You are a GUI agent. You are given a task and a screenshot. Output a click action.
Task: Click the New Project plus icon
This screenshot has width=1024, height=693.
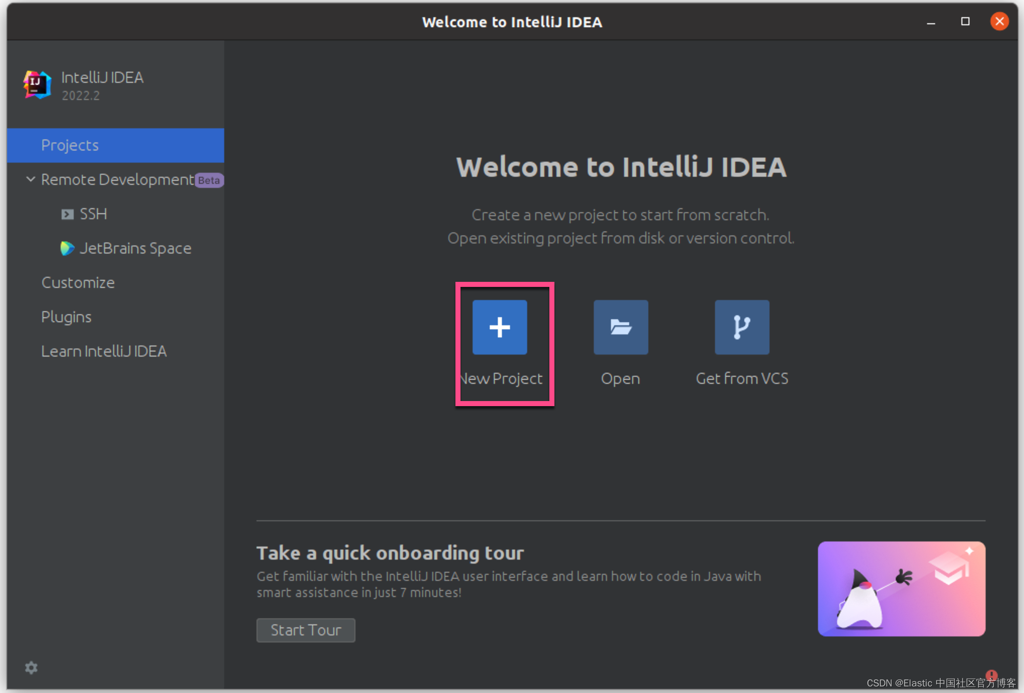coord(499,327)
